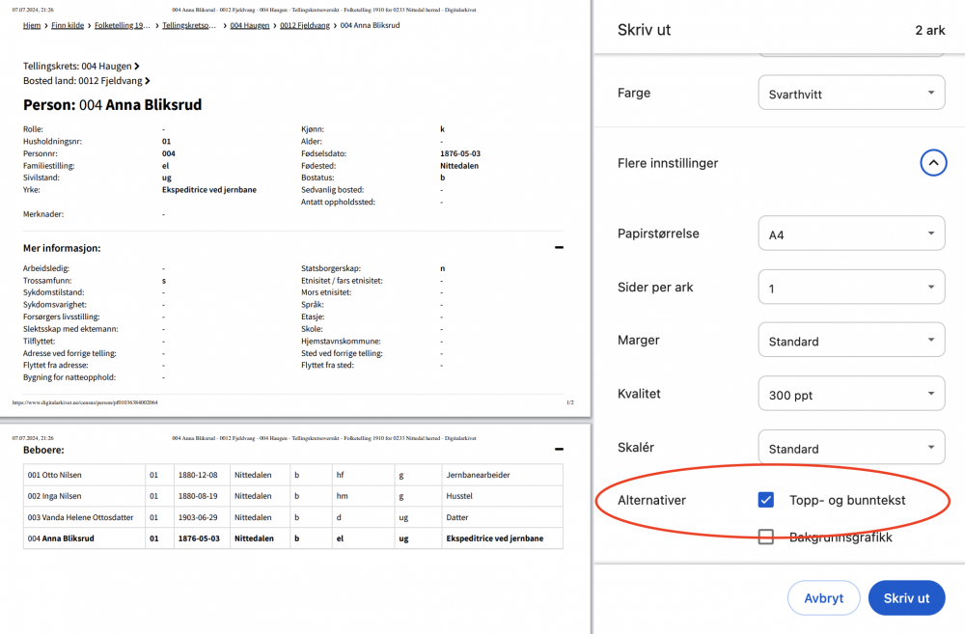The height and width of the screenshot is (634, 965).
Task: Open 0012 Fjeldvang breadcrumb link
Action: pyautogui.click(x=306, y=25)
